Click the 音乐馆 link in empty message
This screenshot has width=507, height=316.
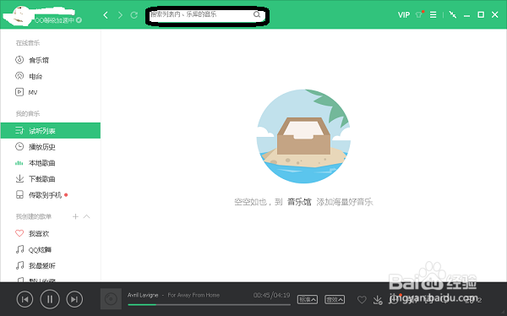(x=299, y=202)
